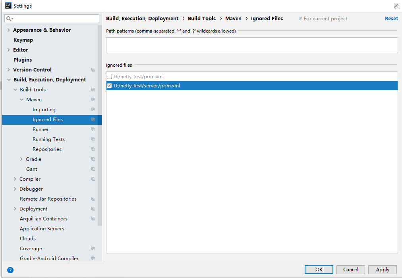Click project-level icon next to Gant

(93, 169)
